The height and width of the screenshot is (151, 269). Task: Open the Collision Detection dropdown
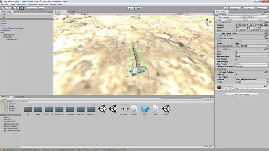tap(252, 66)
